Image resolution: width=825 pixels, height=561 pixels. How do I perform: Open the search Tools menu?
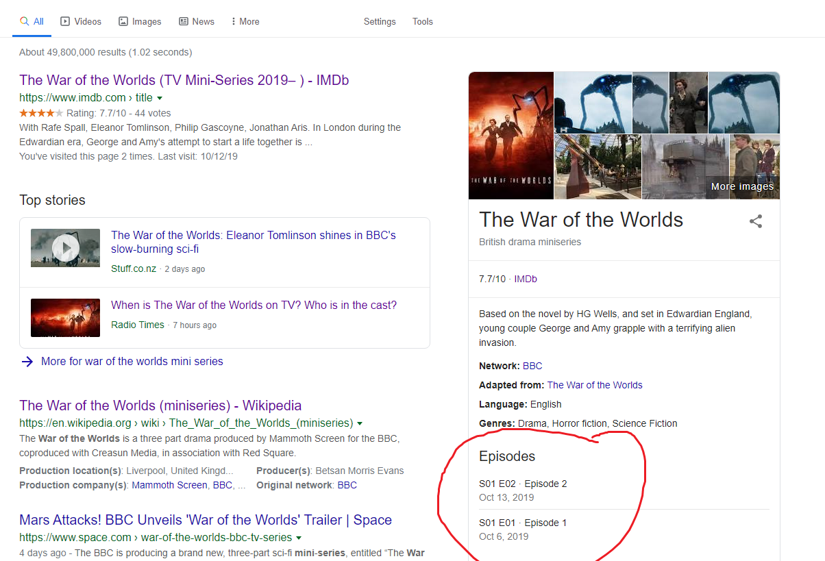click(423, 21)
